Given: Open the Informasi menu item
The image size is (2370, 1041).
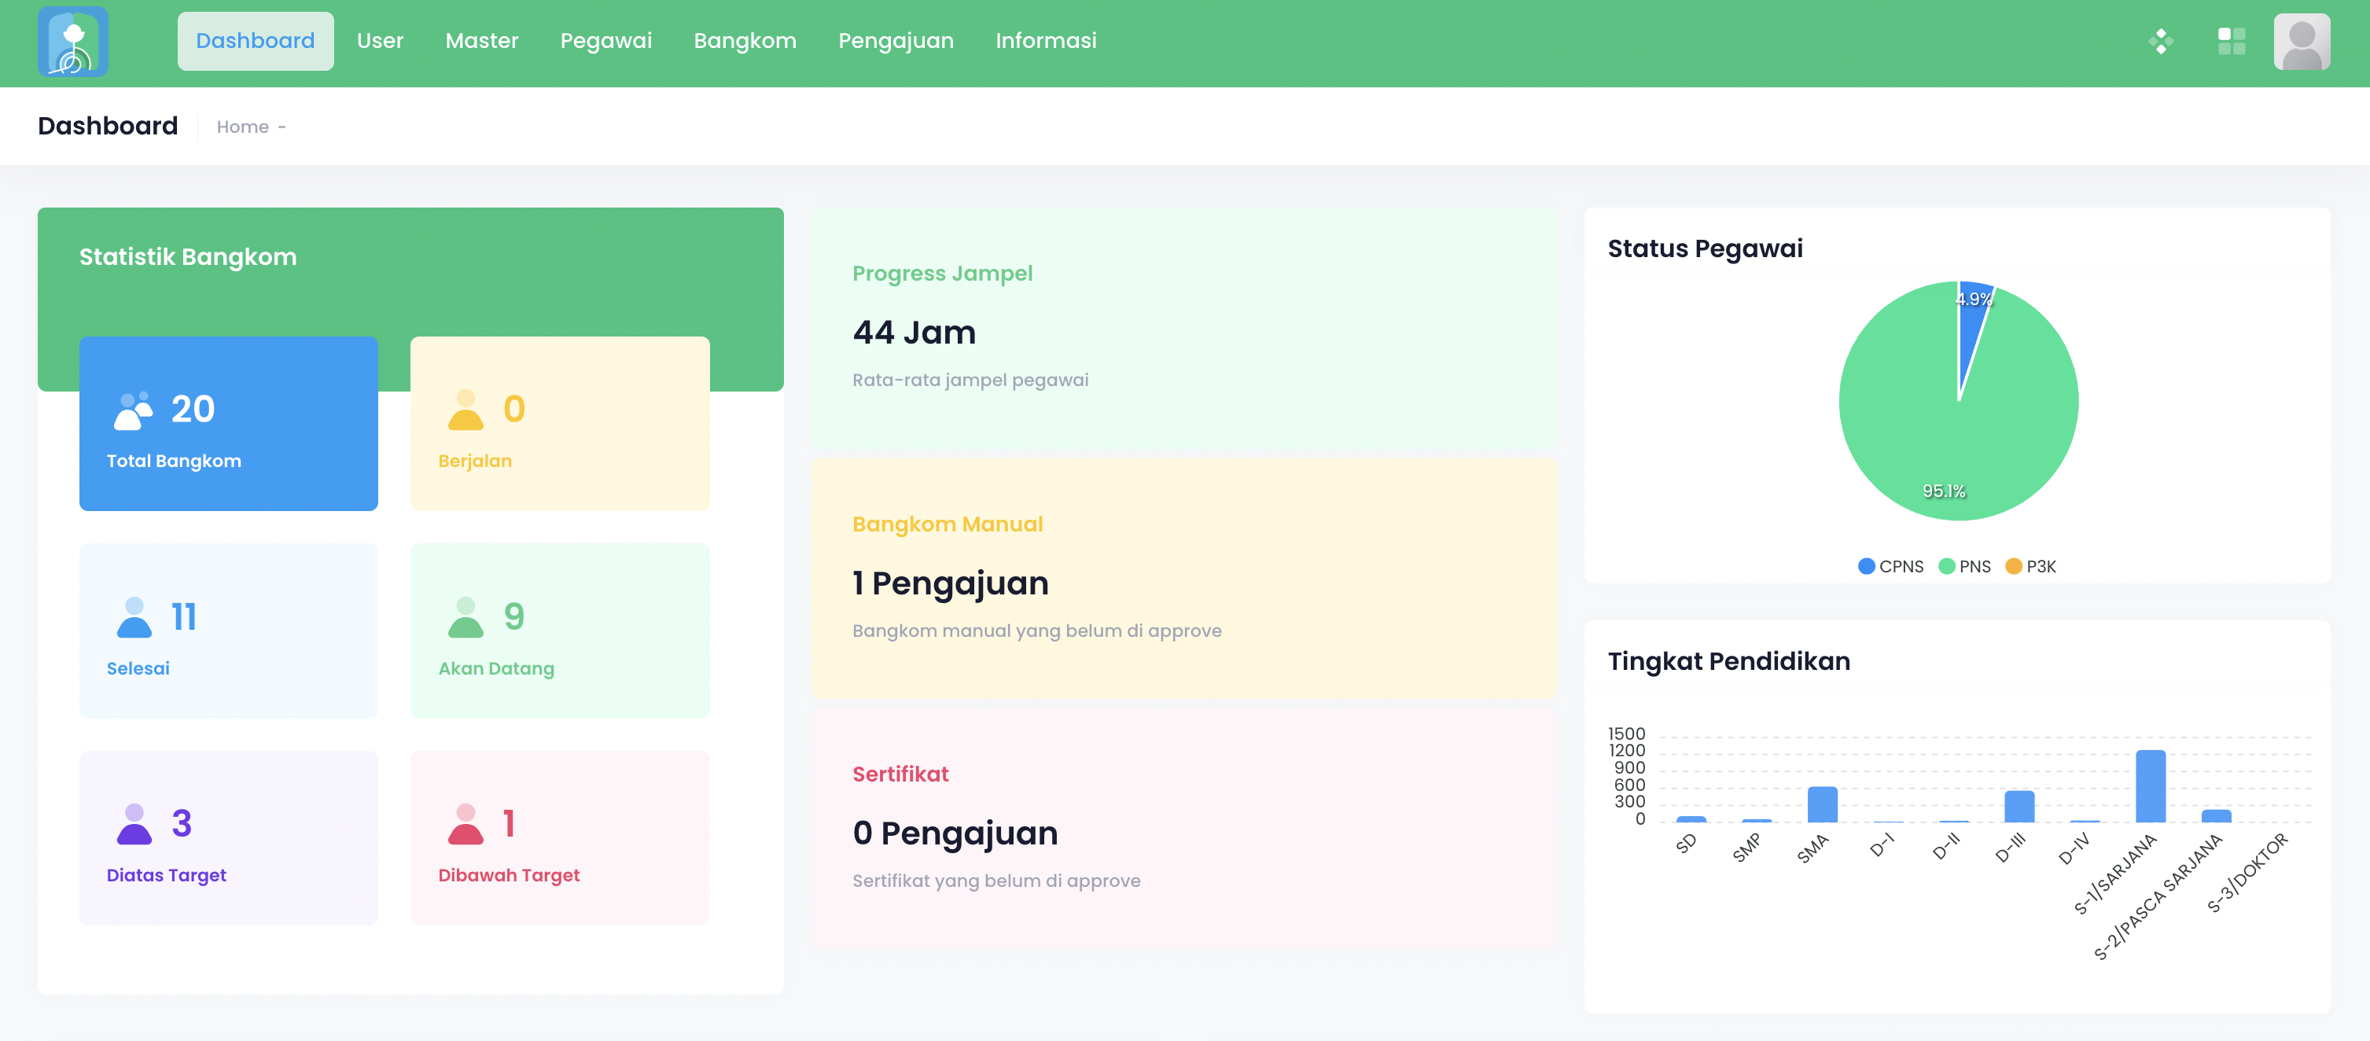Looking at the screenshot, I should [x=1045, y=42].
